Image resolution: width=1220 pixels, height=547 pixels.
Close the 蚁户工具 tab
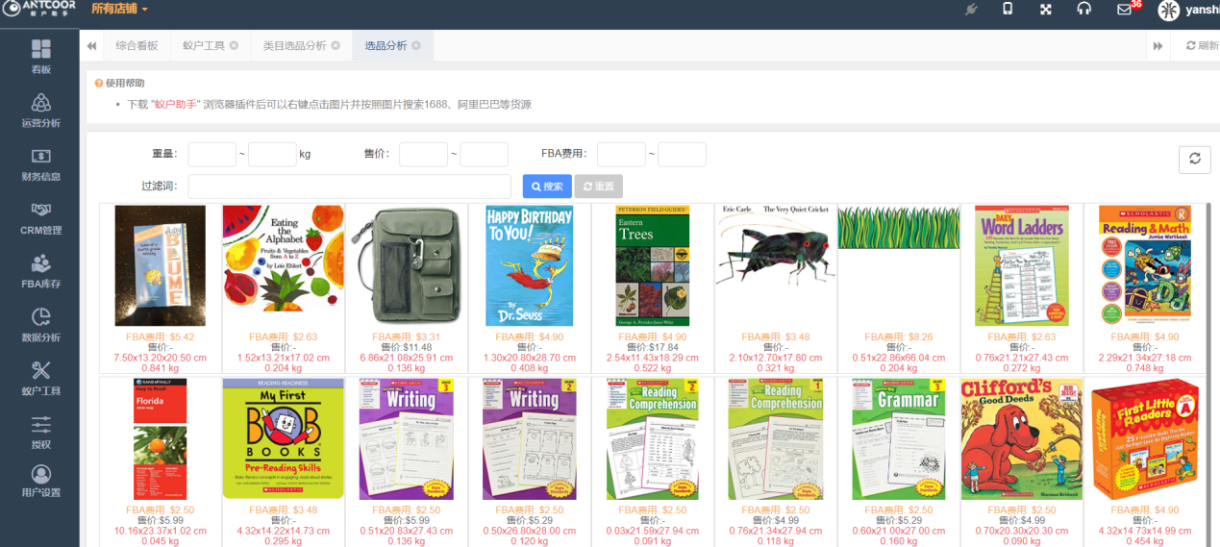click(234, 45)
